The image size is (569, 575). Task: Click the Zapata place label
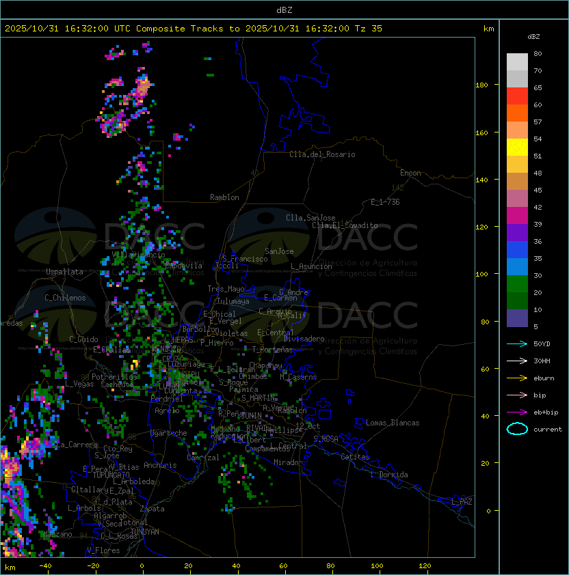click(x=152, y=509)
